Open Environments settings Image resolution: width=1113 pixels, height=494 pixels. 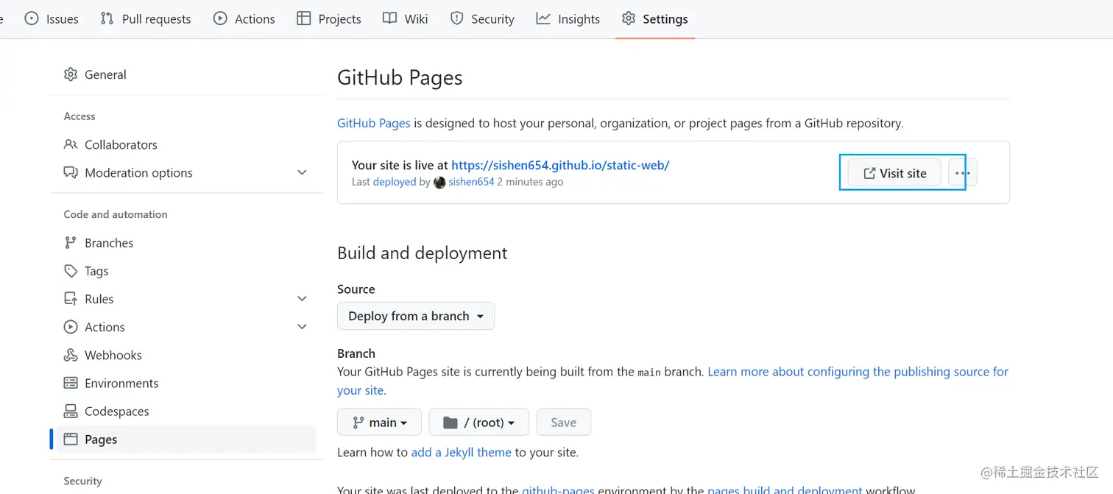pos(186,383)
